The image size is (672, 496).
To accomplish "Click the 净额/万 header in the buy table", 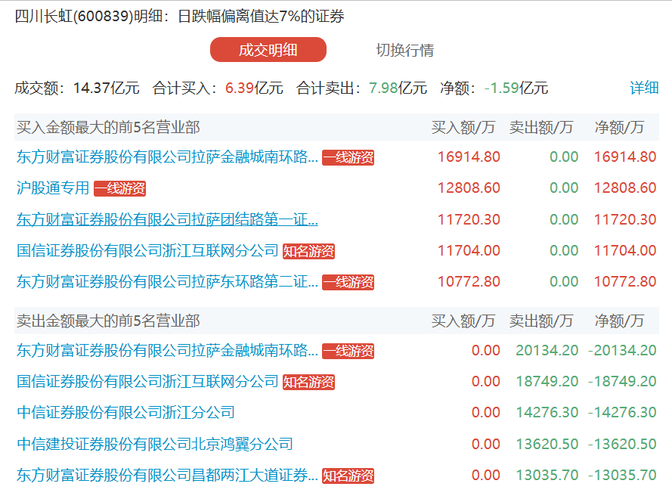I will pyautogui.click(x=620, y=127).
